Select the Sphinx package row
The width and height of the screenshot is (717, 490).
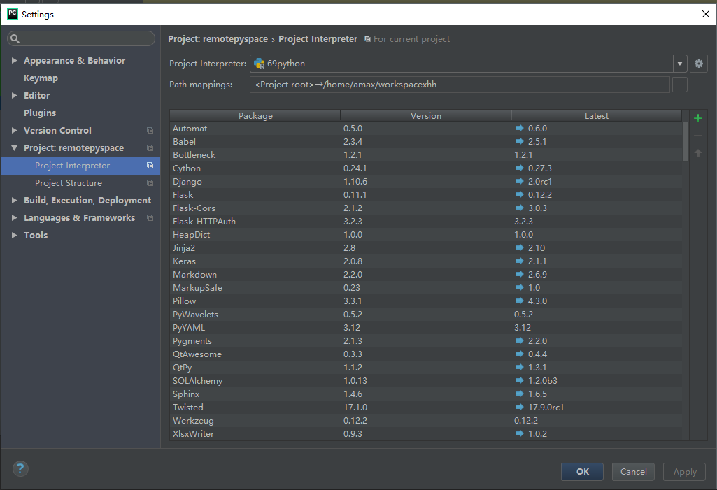pos(426,394)
